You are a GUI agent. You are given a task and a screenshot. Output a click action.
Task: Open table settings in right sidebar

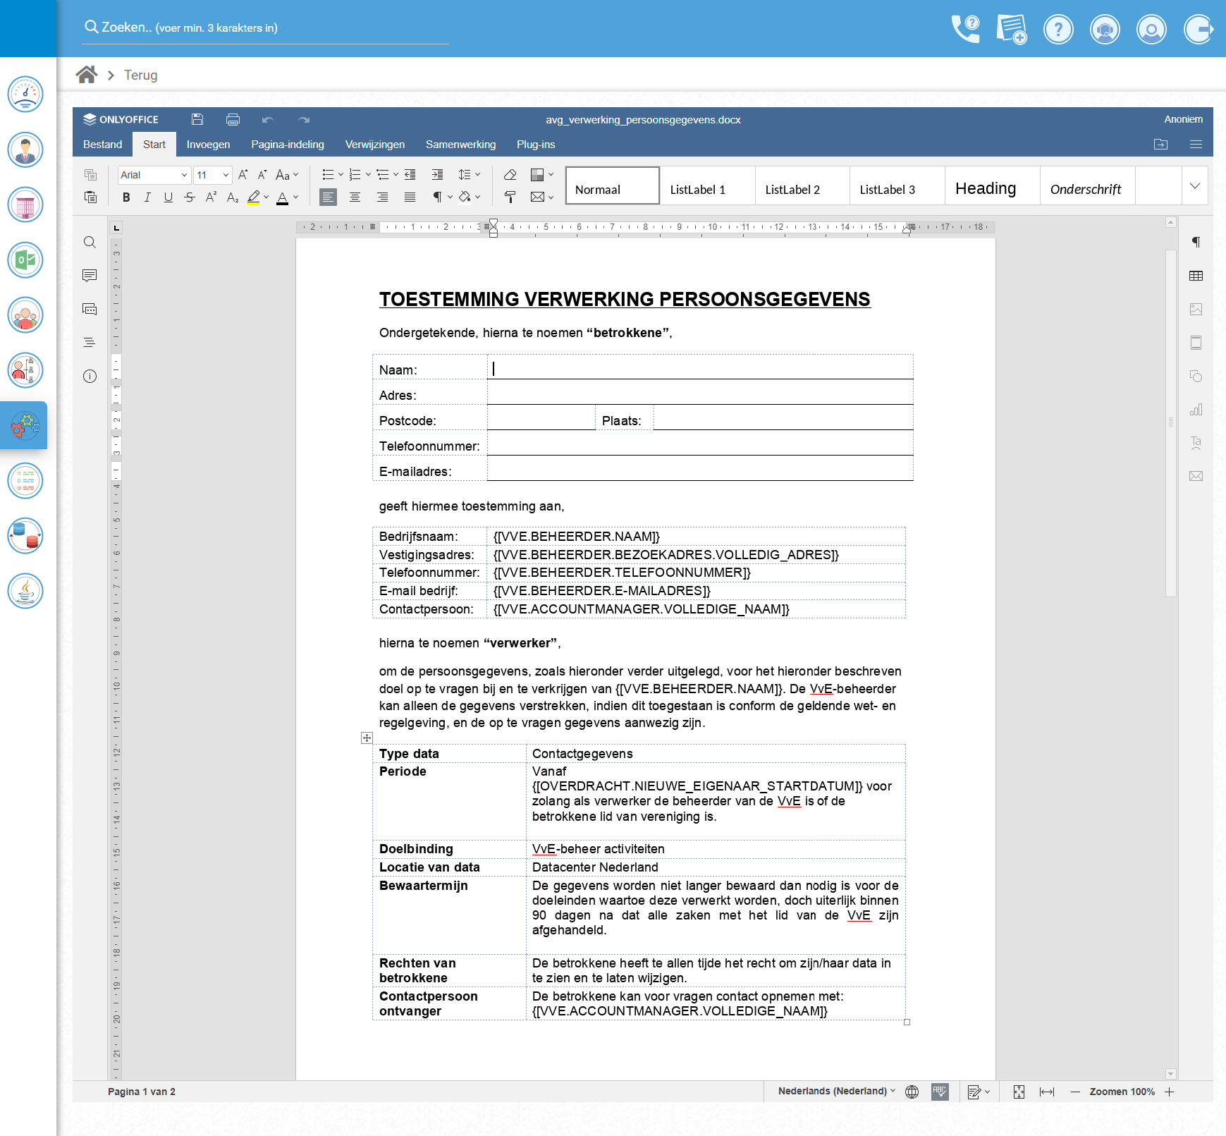pos(1196,276)
